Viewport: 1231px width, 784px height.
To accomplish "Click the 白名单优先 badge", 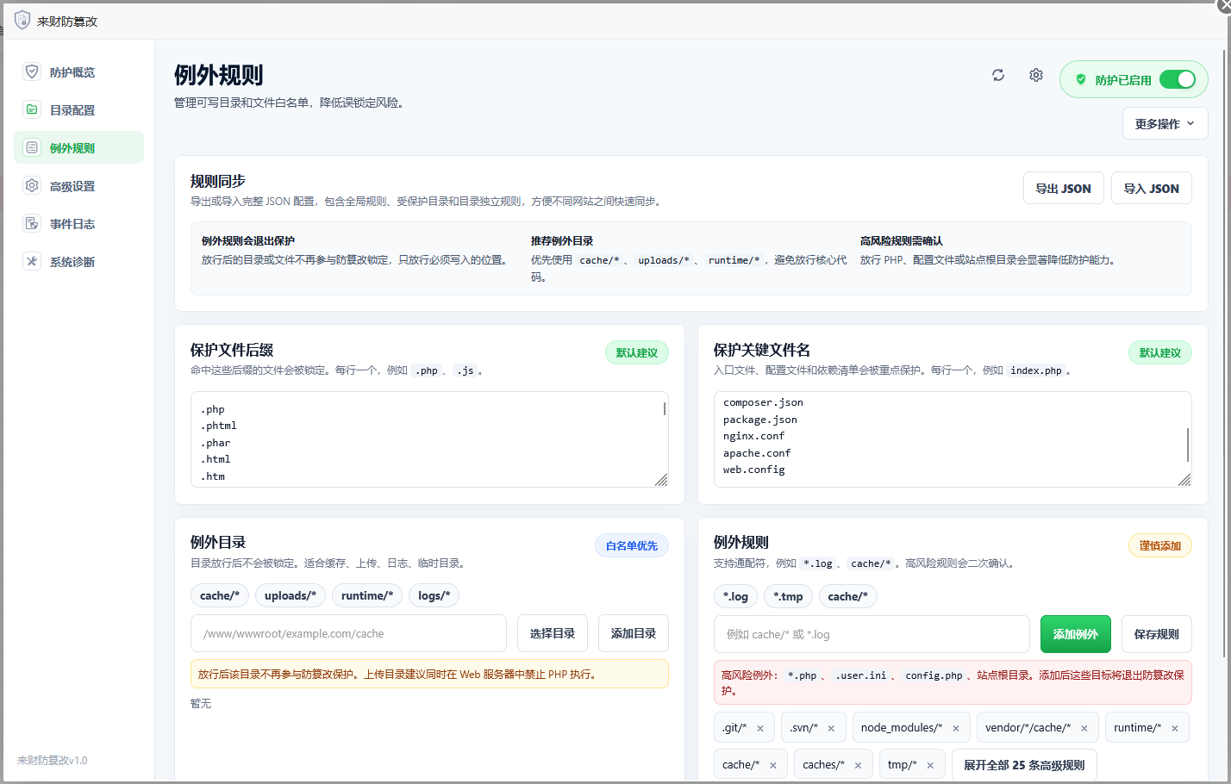I will 631,545.
